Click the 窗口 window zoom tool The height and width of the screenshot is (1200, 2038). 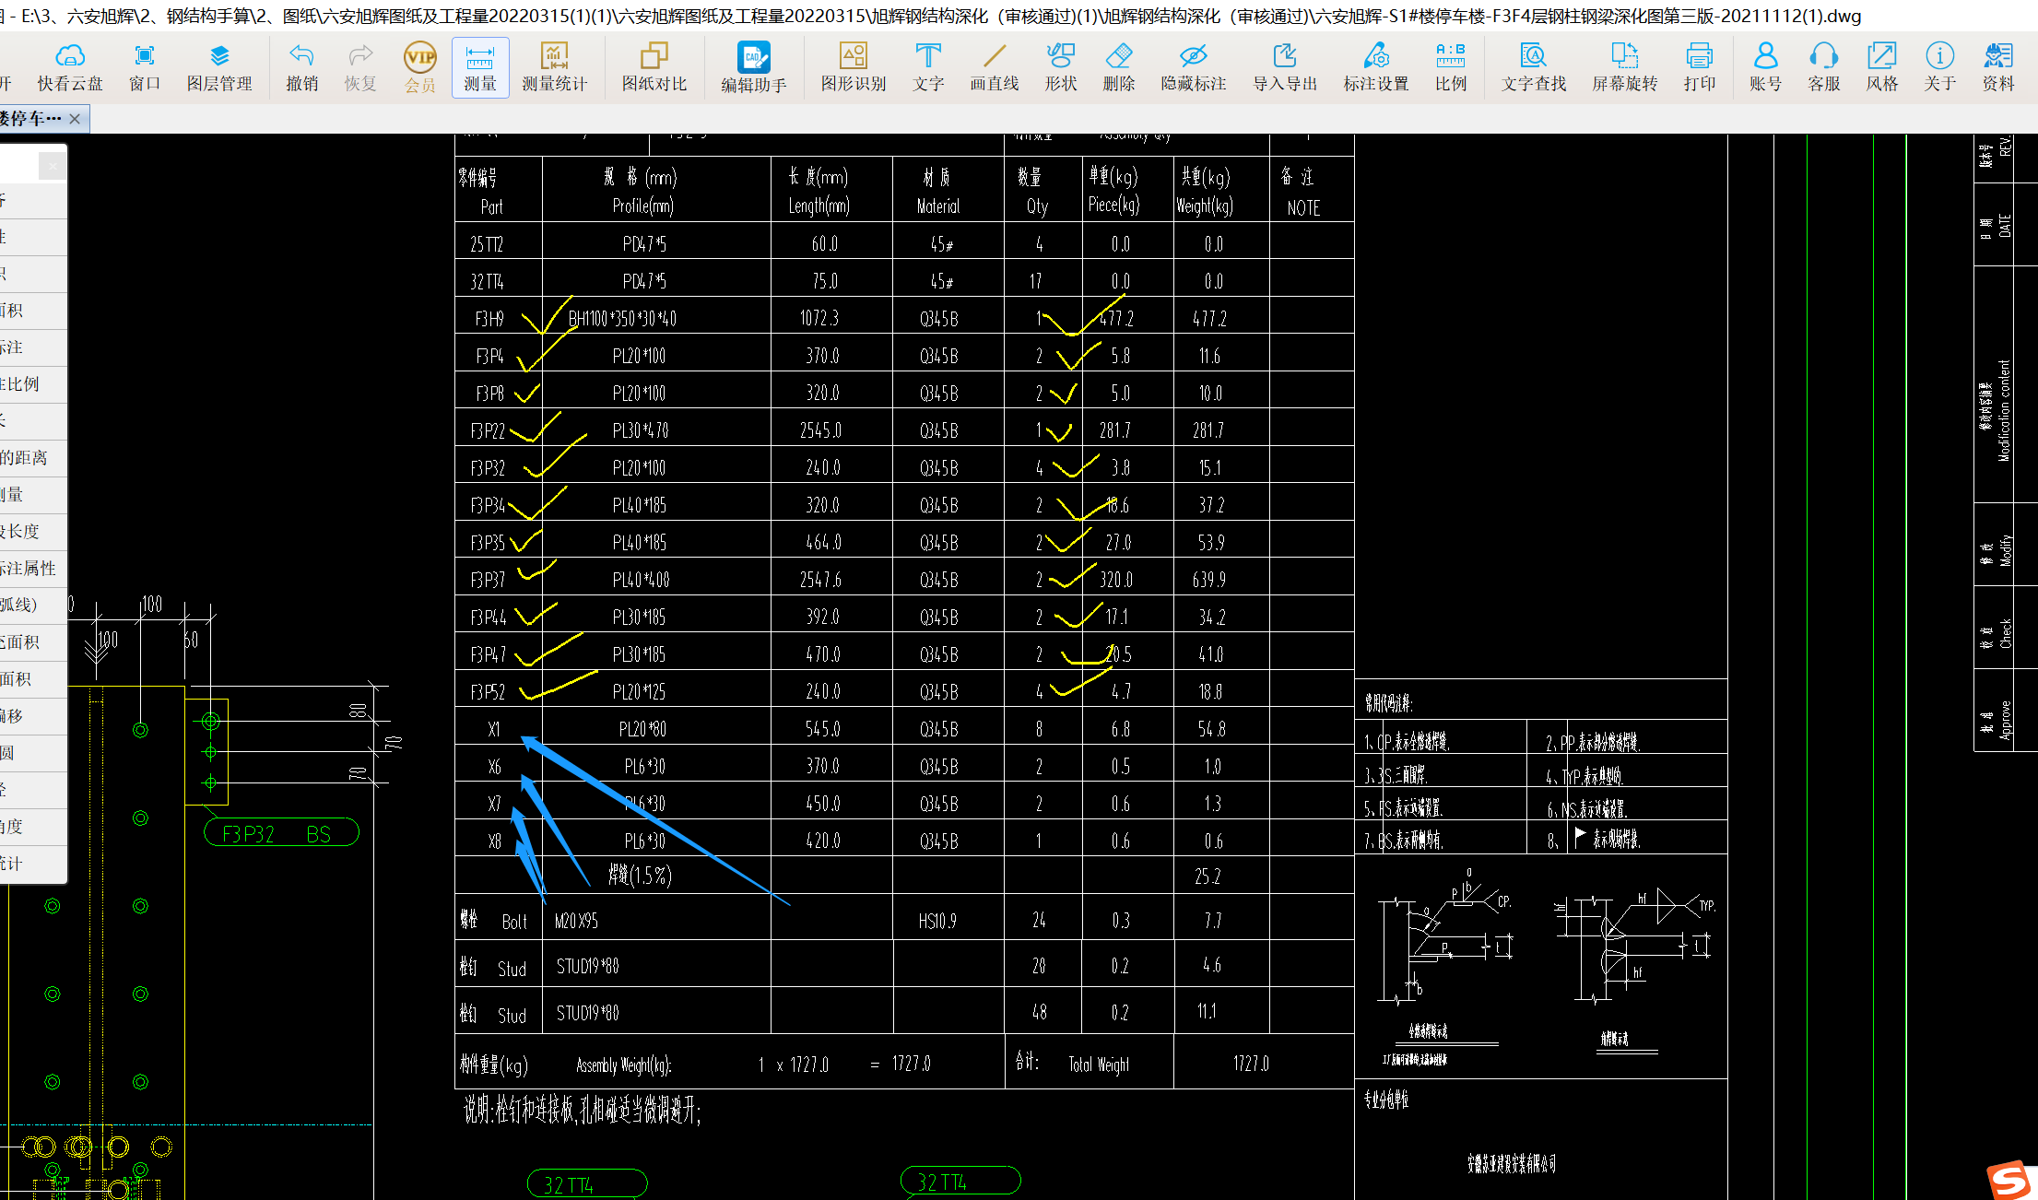[x=145, y=67]
